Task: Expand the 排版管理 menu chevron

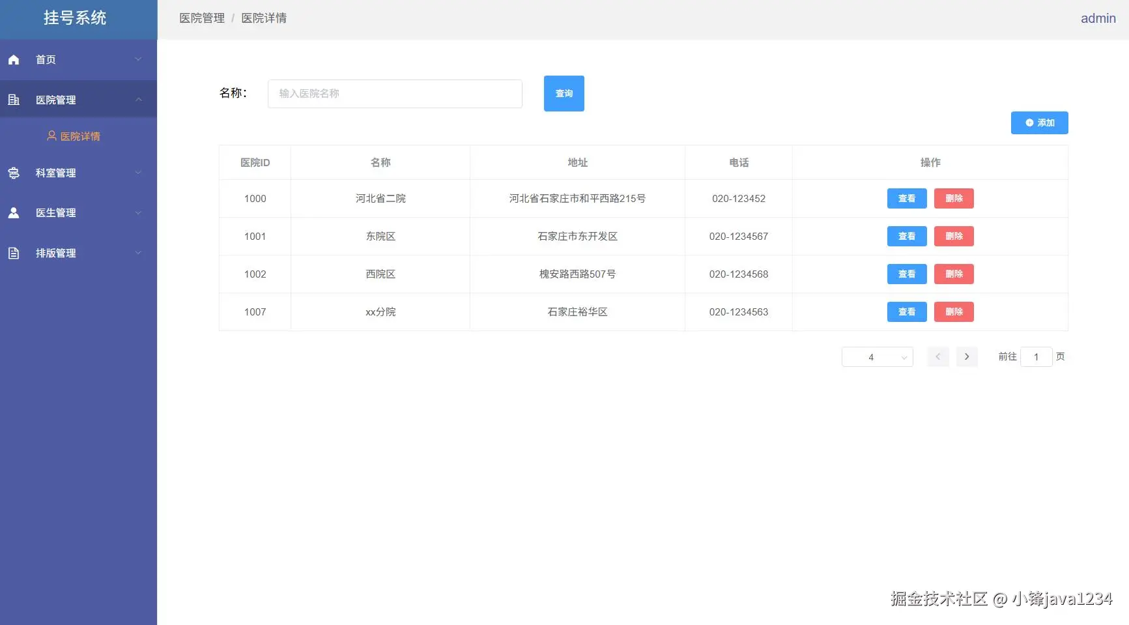Action: 138,253
